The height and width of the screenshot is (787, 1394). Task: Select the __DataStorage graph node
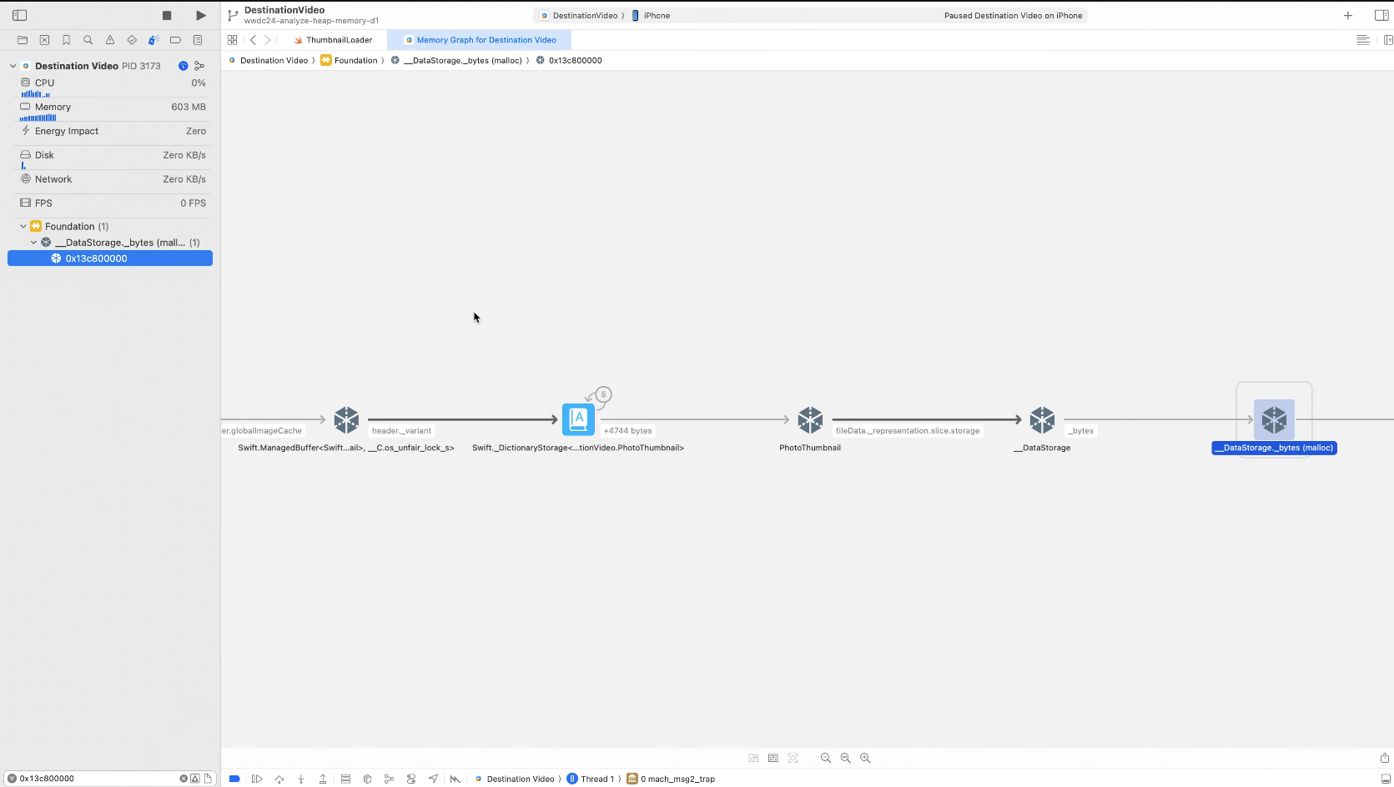click(1042, 419)
